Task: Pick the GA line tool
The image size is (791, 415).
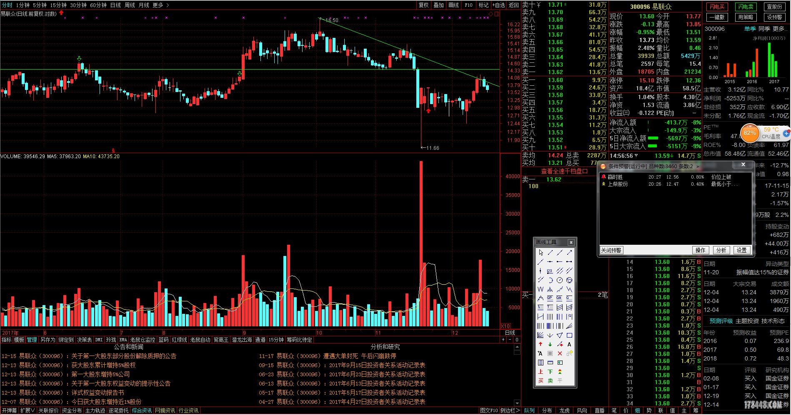Action: [x=560, y=298]
